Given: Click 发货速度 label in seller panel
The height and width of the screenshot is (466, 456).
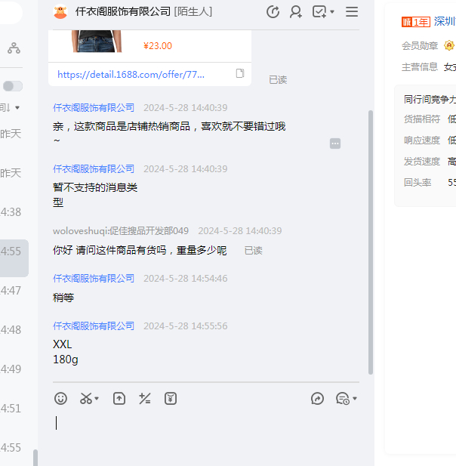Looking at the screenshot, I should coord(422,161).
